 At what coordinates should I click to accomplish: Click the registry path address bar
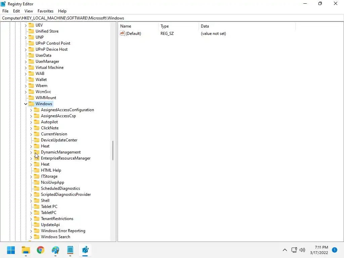click(172, 18)
